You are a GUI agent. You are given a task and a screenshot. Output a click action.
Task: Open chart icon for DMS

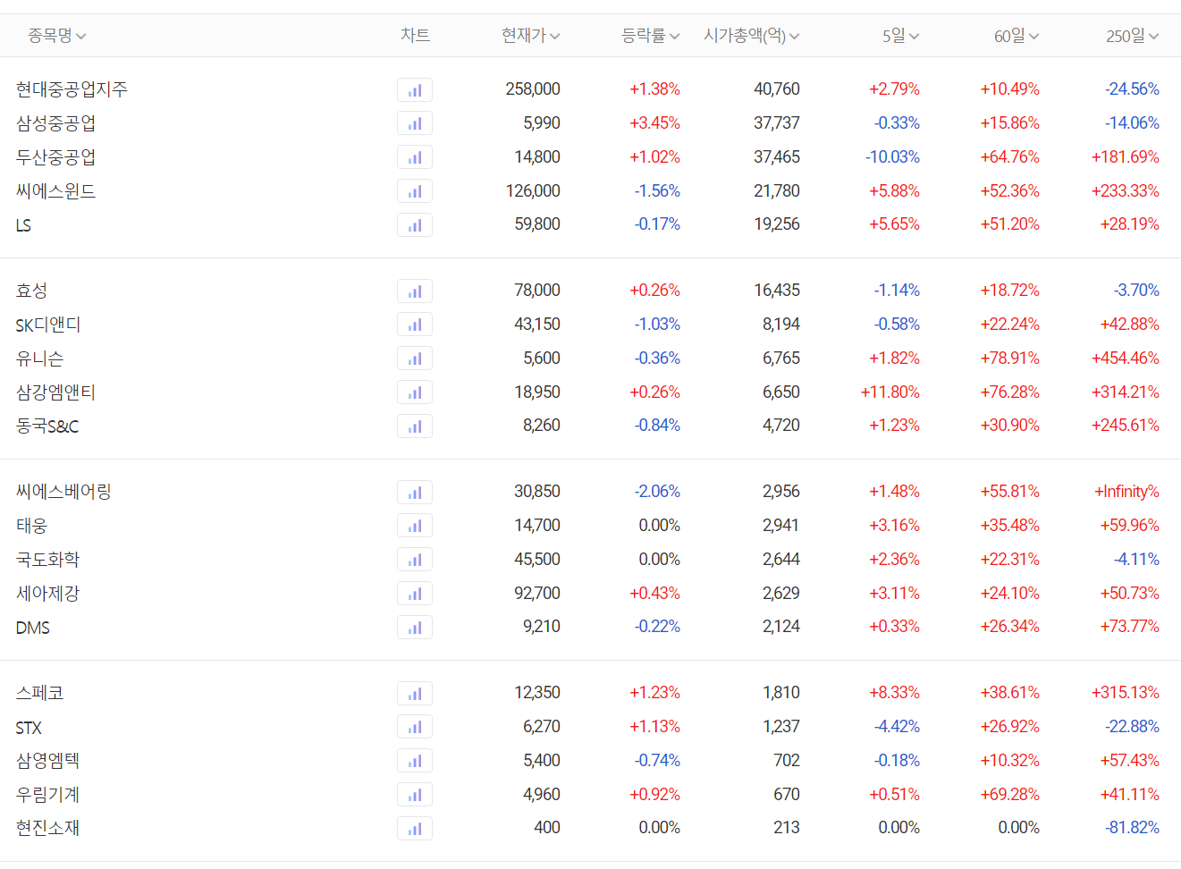pyautogui.click(x=415, y=628)
